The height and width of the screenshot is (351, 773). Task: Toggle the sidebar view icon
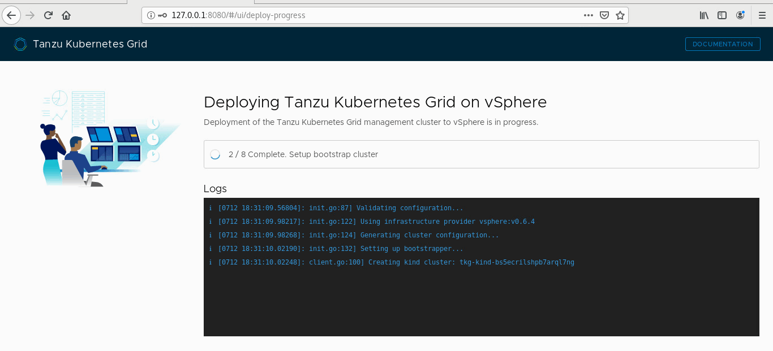(x=722, y=15)
